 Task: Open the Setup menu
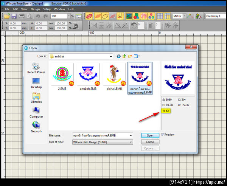click(x=47, y=9)
